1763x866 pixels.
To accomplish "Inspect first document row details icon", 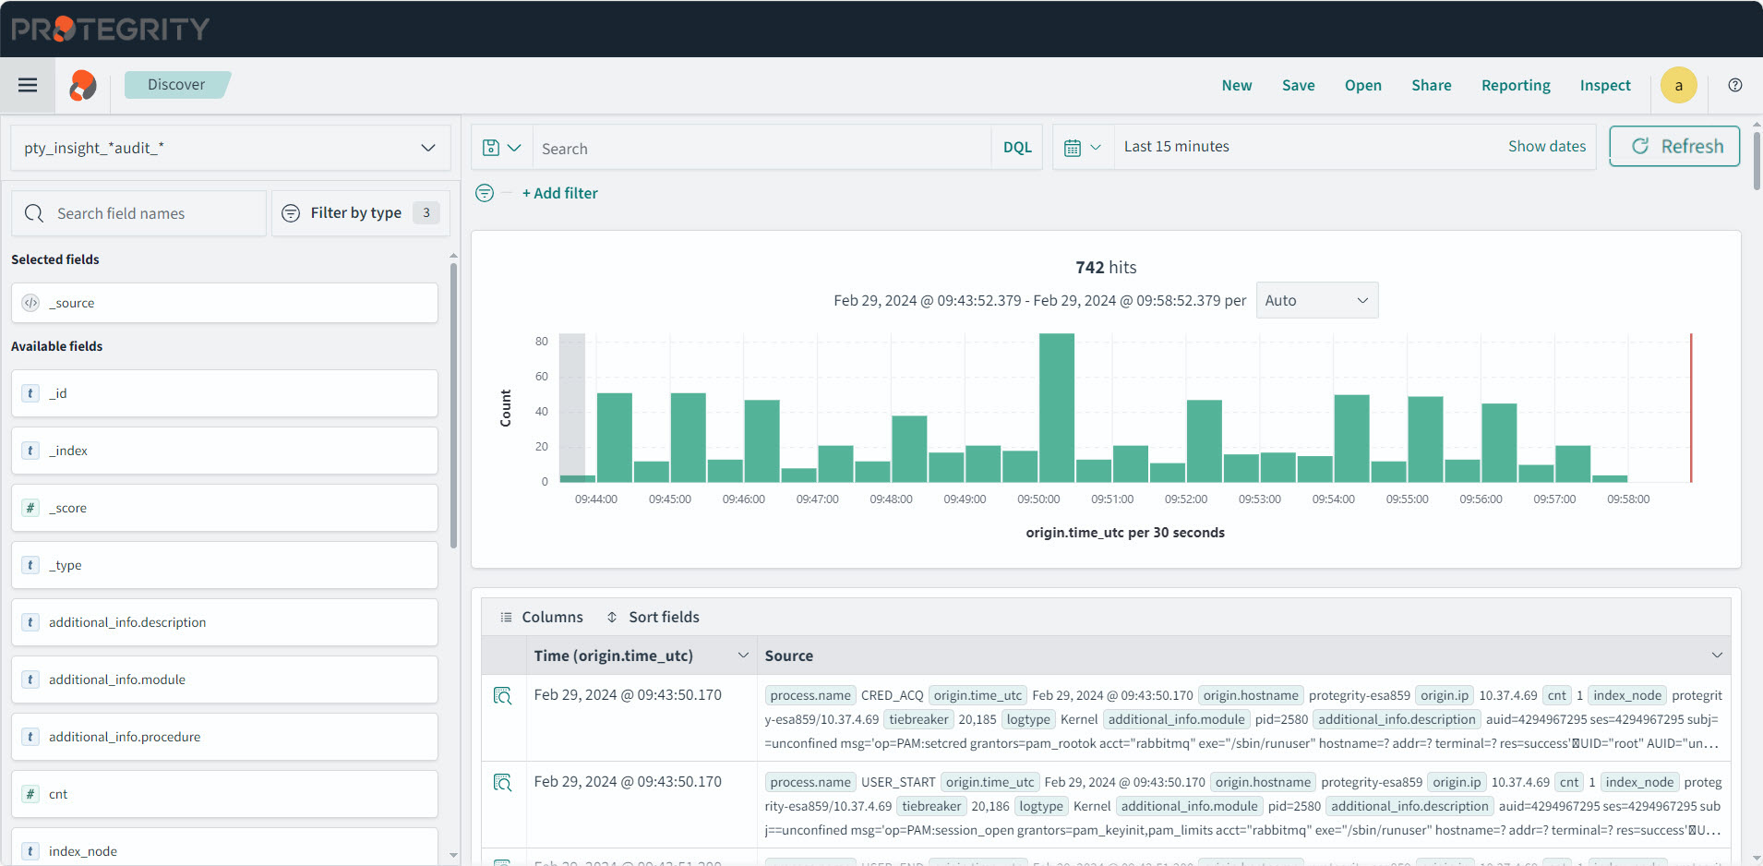I will [x=502, y=695].
